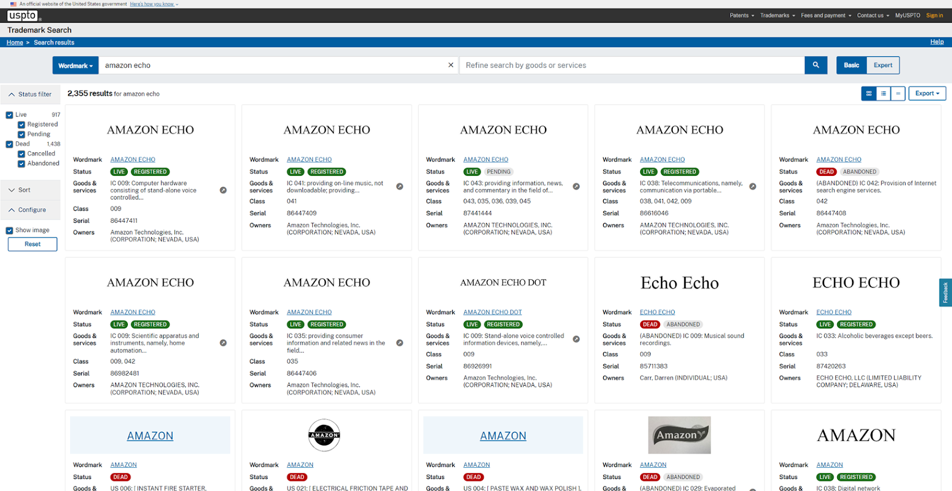
Task: Open the Wordmark search field dropdown
Action: (x=76, y=65)
